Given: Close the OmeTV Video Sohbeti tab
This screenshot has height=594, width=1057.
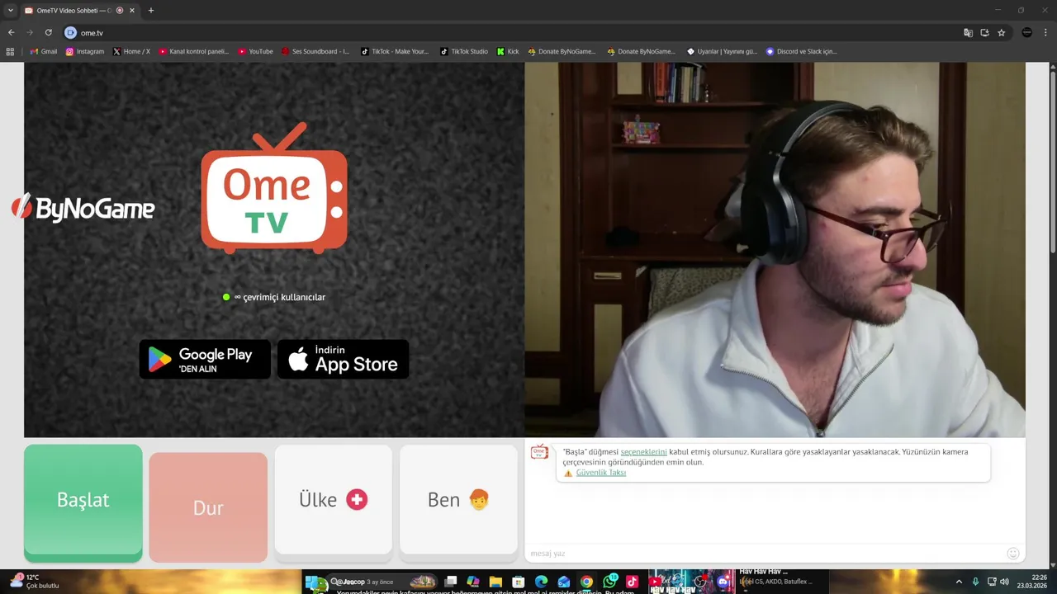Looking at the screenshot, I should tap(132, 11).
